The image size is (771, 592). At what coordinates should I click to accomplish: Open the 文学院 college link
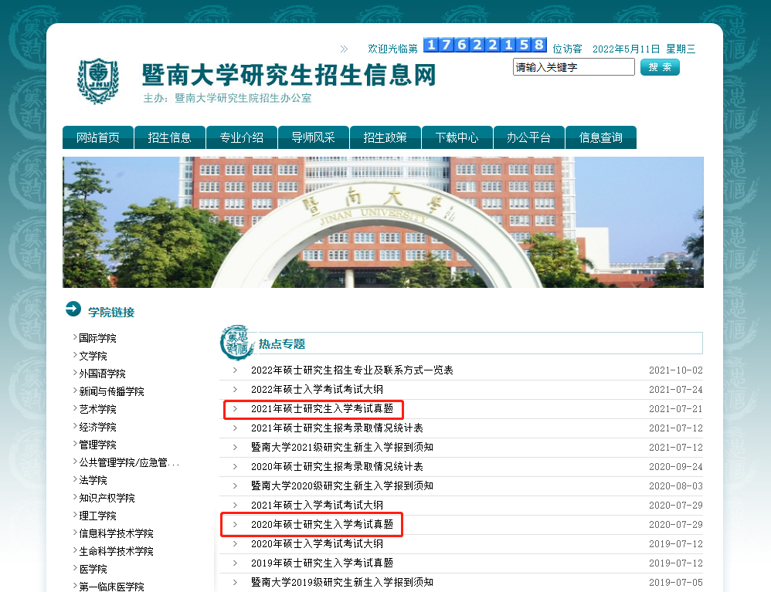pos(93,356)
